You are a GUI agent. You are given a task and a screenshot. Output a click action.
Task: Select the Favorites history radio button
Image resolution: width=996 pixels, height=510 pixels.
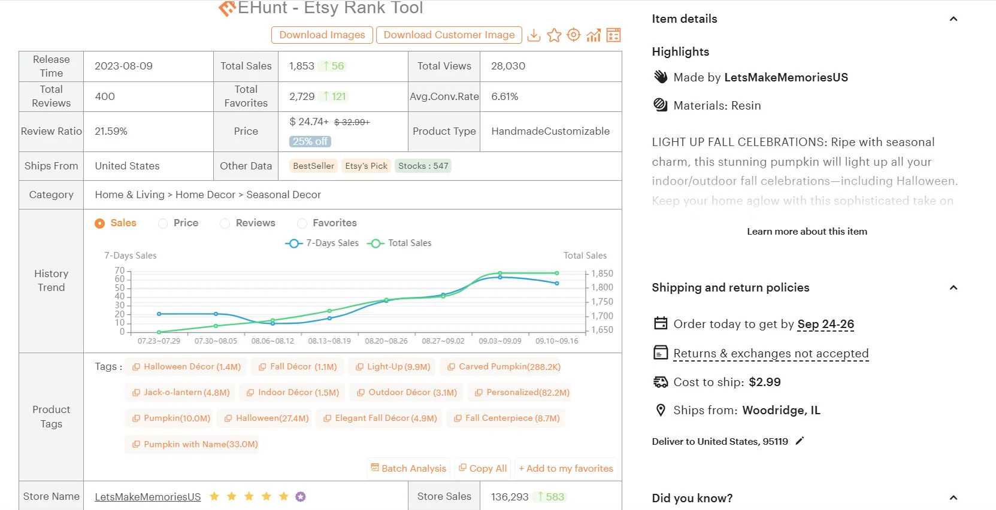coord(302,223)
